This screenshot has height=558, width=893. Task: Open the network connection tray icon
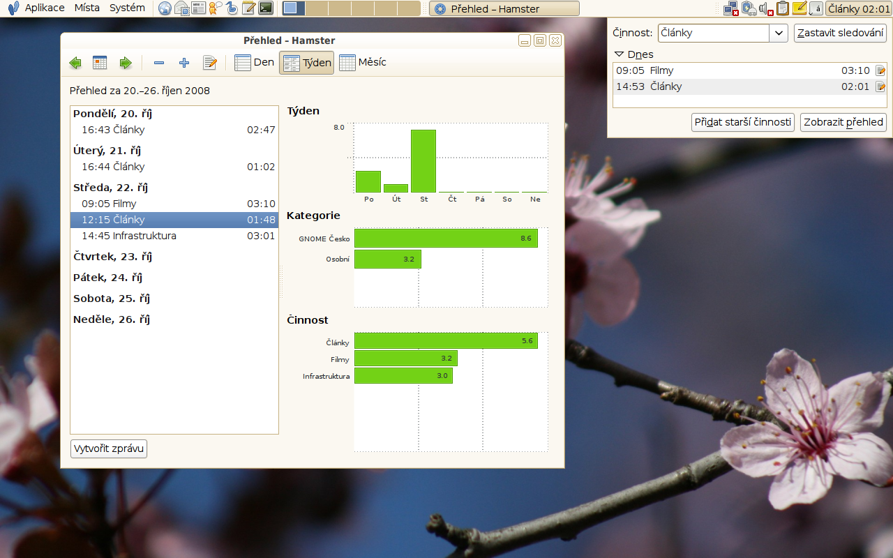730,8
